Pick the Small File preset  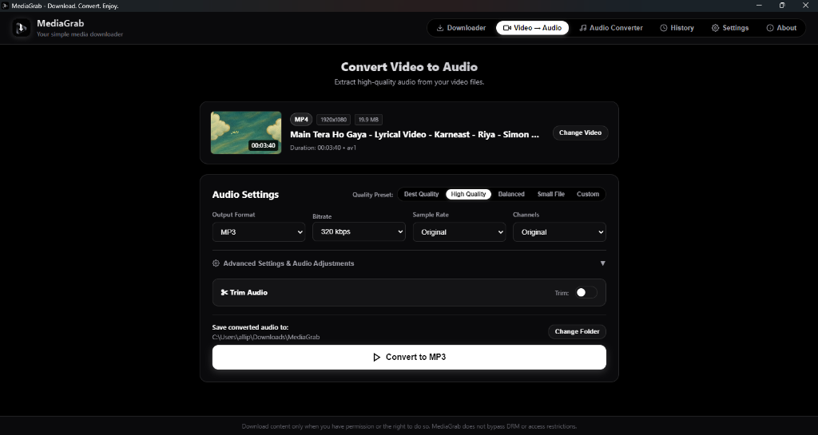pos(551,194)
